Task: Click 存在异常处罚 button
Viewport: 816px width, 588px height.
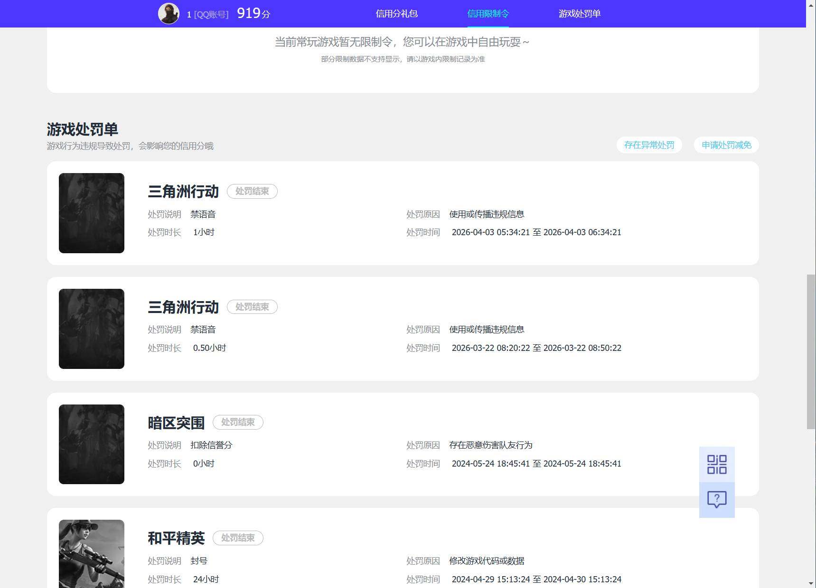Action: (649, 145)
